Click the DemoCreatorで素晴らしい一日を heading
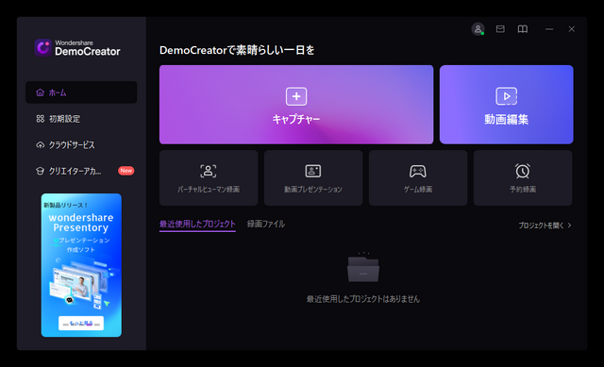This screenshot has height=367, width=604. coord(237,50)
